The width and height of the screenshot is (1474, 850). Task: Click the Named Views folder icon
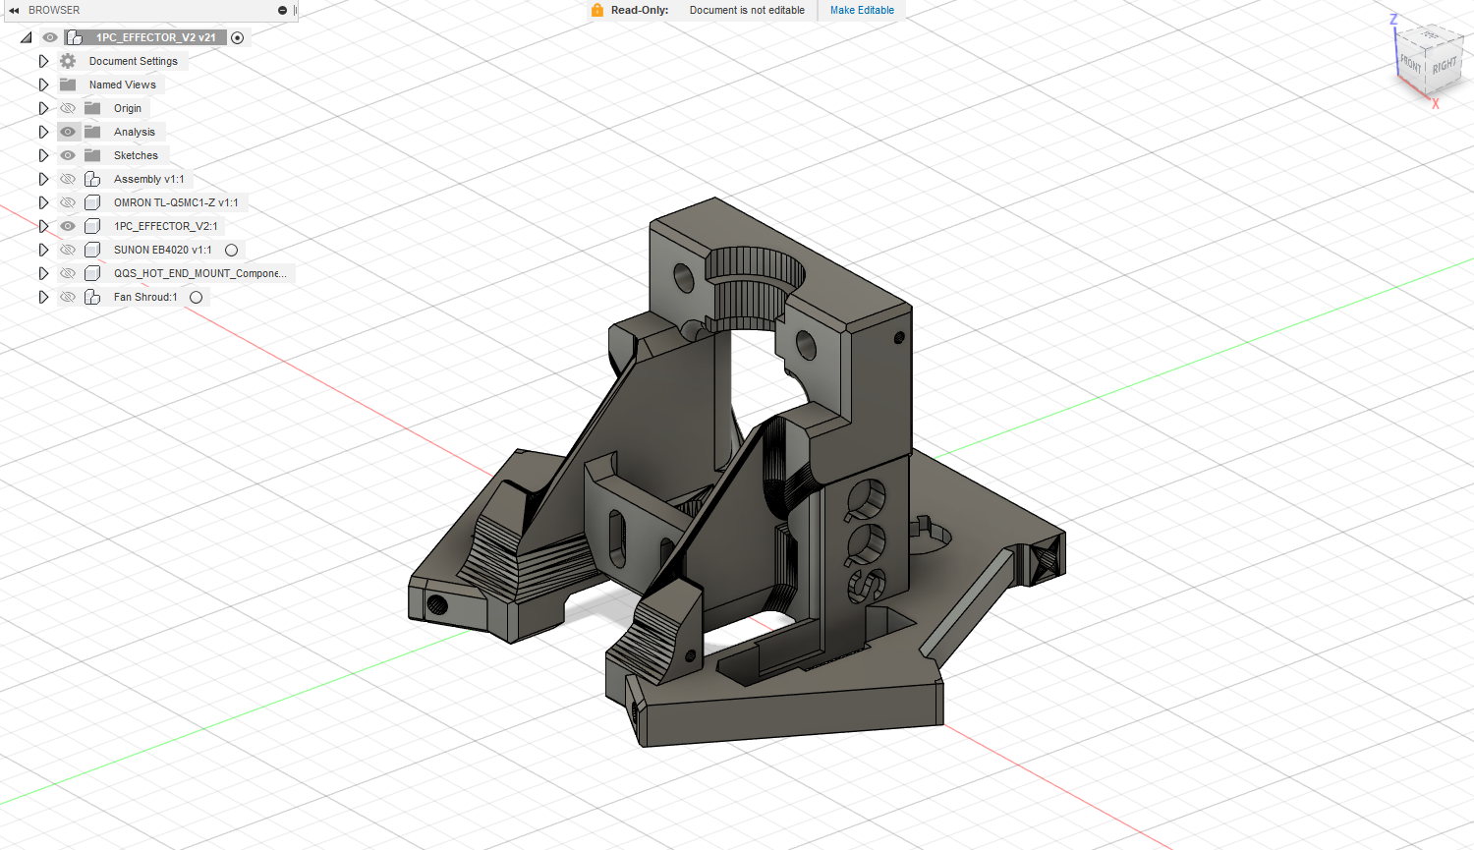[68, 85]
